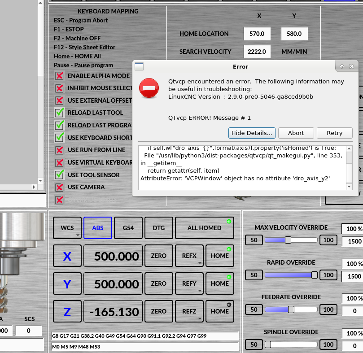This screenshot has width=363, height=353.
Task: Enable USE RUN FROM LINE checkbox
Action: pyautogui.click(x=60, y=150)
